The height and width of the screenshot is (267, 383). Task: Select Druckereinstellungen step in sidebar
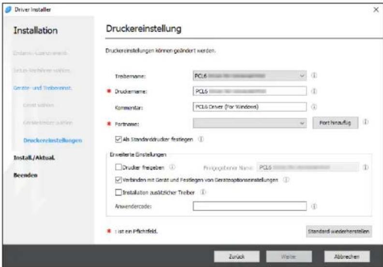[53, 140]
